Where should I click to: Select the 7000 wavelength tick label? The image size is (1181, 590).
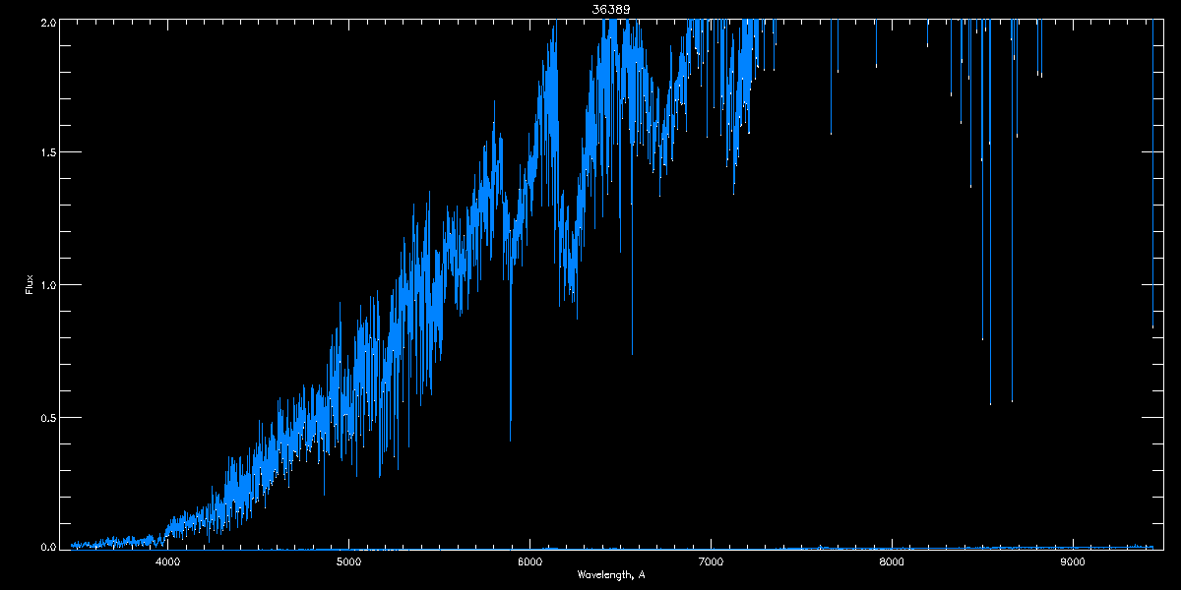coord(711,562)
